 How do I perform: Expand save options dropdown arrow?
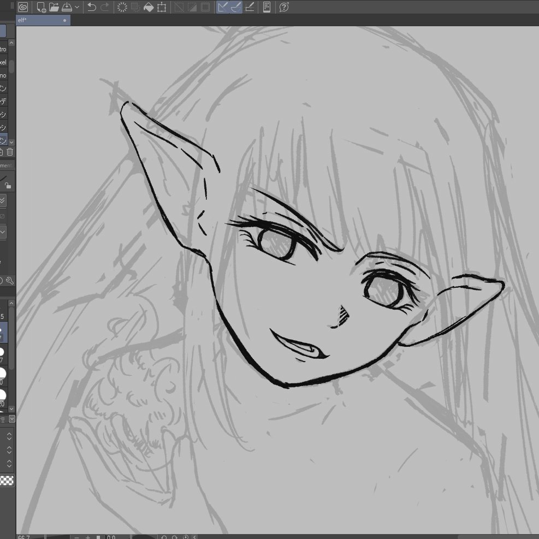(x=77, y=7)
